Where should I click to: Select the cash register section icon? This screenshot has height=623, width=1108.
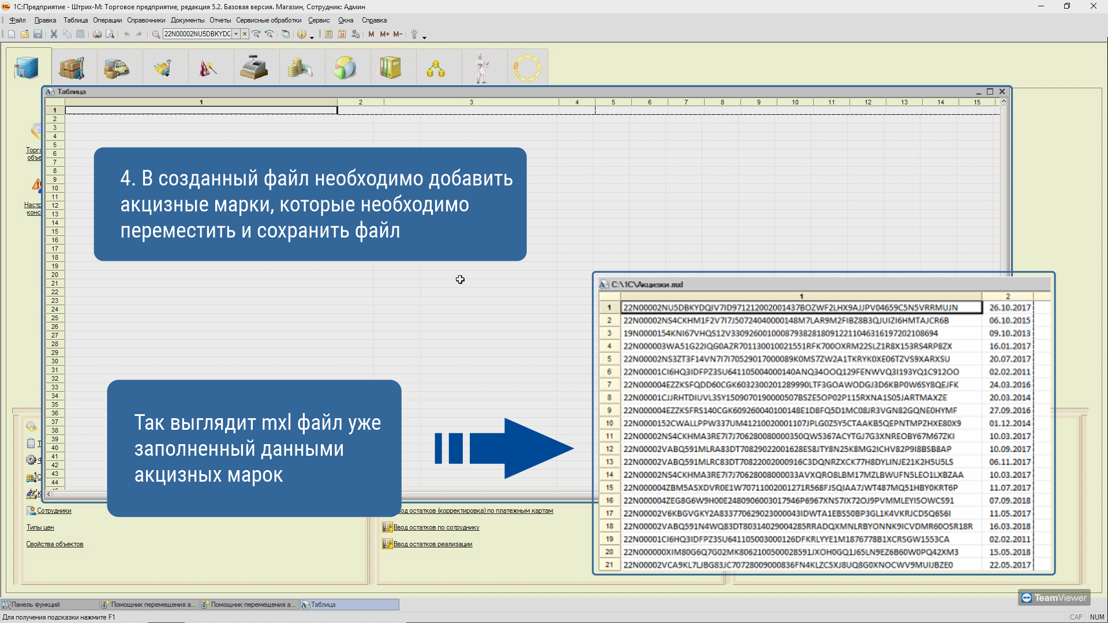254,67
